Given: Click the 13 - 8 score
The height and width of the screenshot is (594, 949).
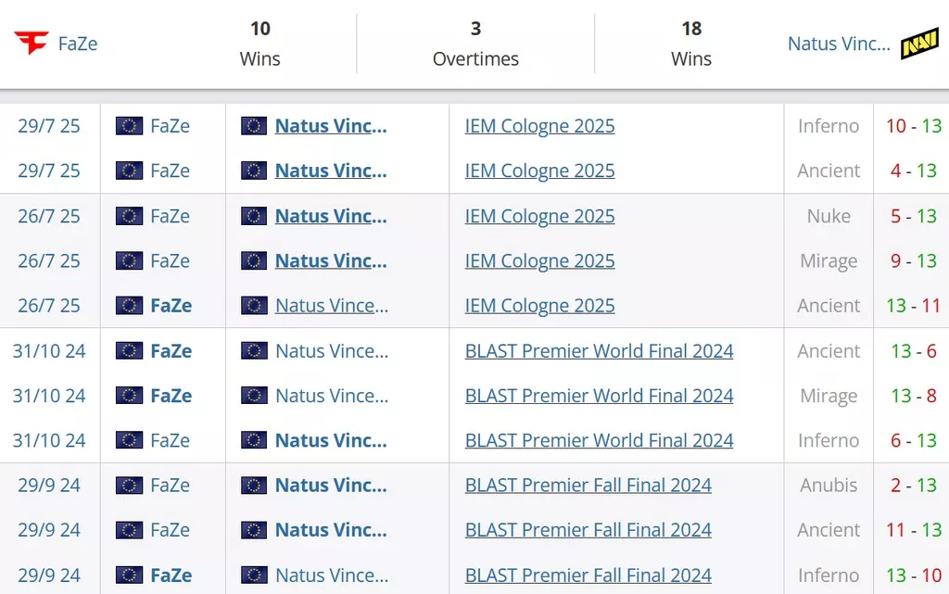Looking at the screenshot, I should (x=914, y=396).
